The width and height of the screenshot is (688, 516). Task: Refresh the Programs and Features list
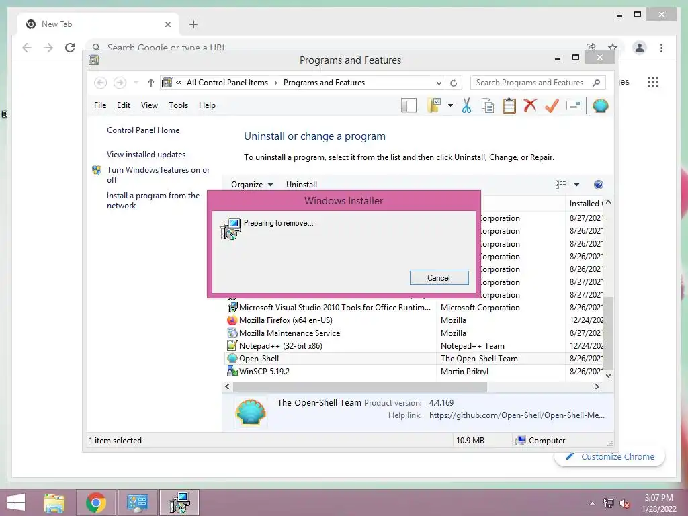pos(454,83)
